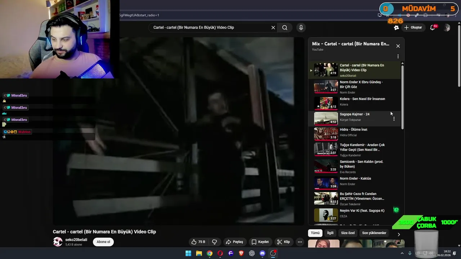Click the Mix - Cartel playlist title
This screenshot has width=461, height=259.
click(x=351, y=44)
